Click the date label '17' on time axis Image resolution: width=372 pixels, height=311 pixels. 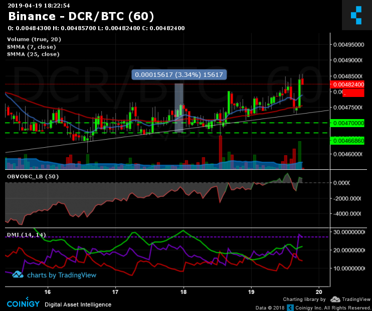tap(115, 292)
